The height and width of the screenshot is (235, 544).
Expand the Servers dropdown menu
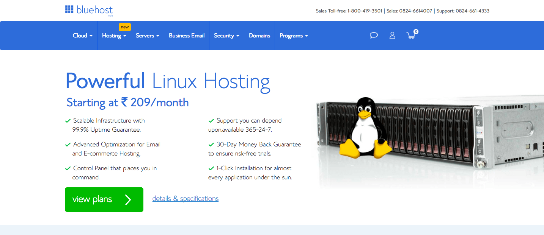pyautogui.click(x=148, y=36)
